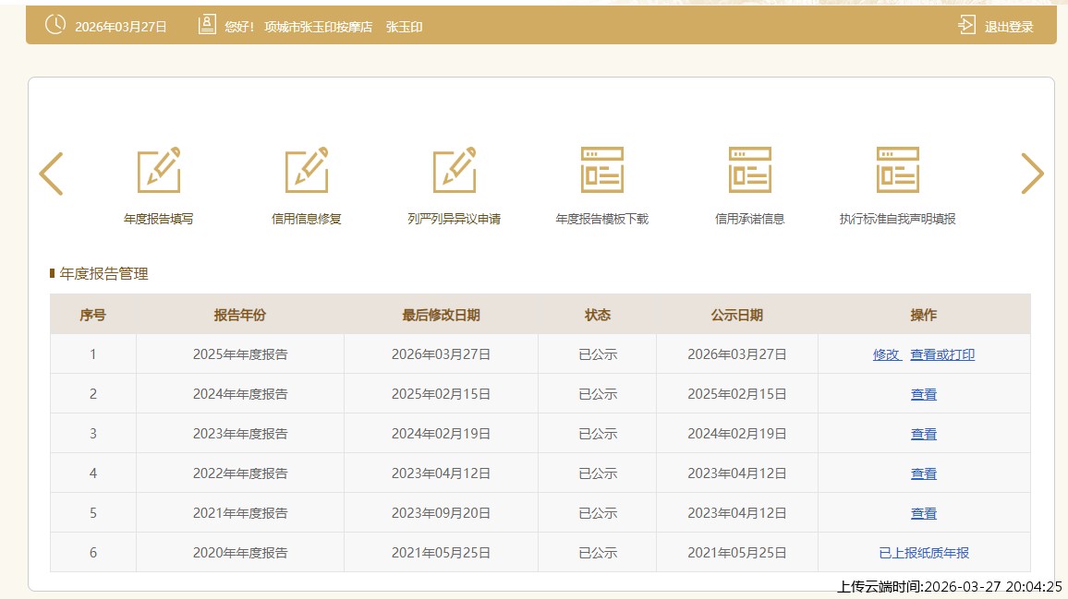Click the user profile icon in header
The image size is (1068, 599).
[207, 25]
